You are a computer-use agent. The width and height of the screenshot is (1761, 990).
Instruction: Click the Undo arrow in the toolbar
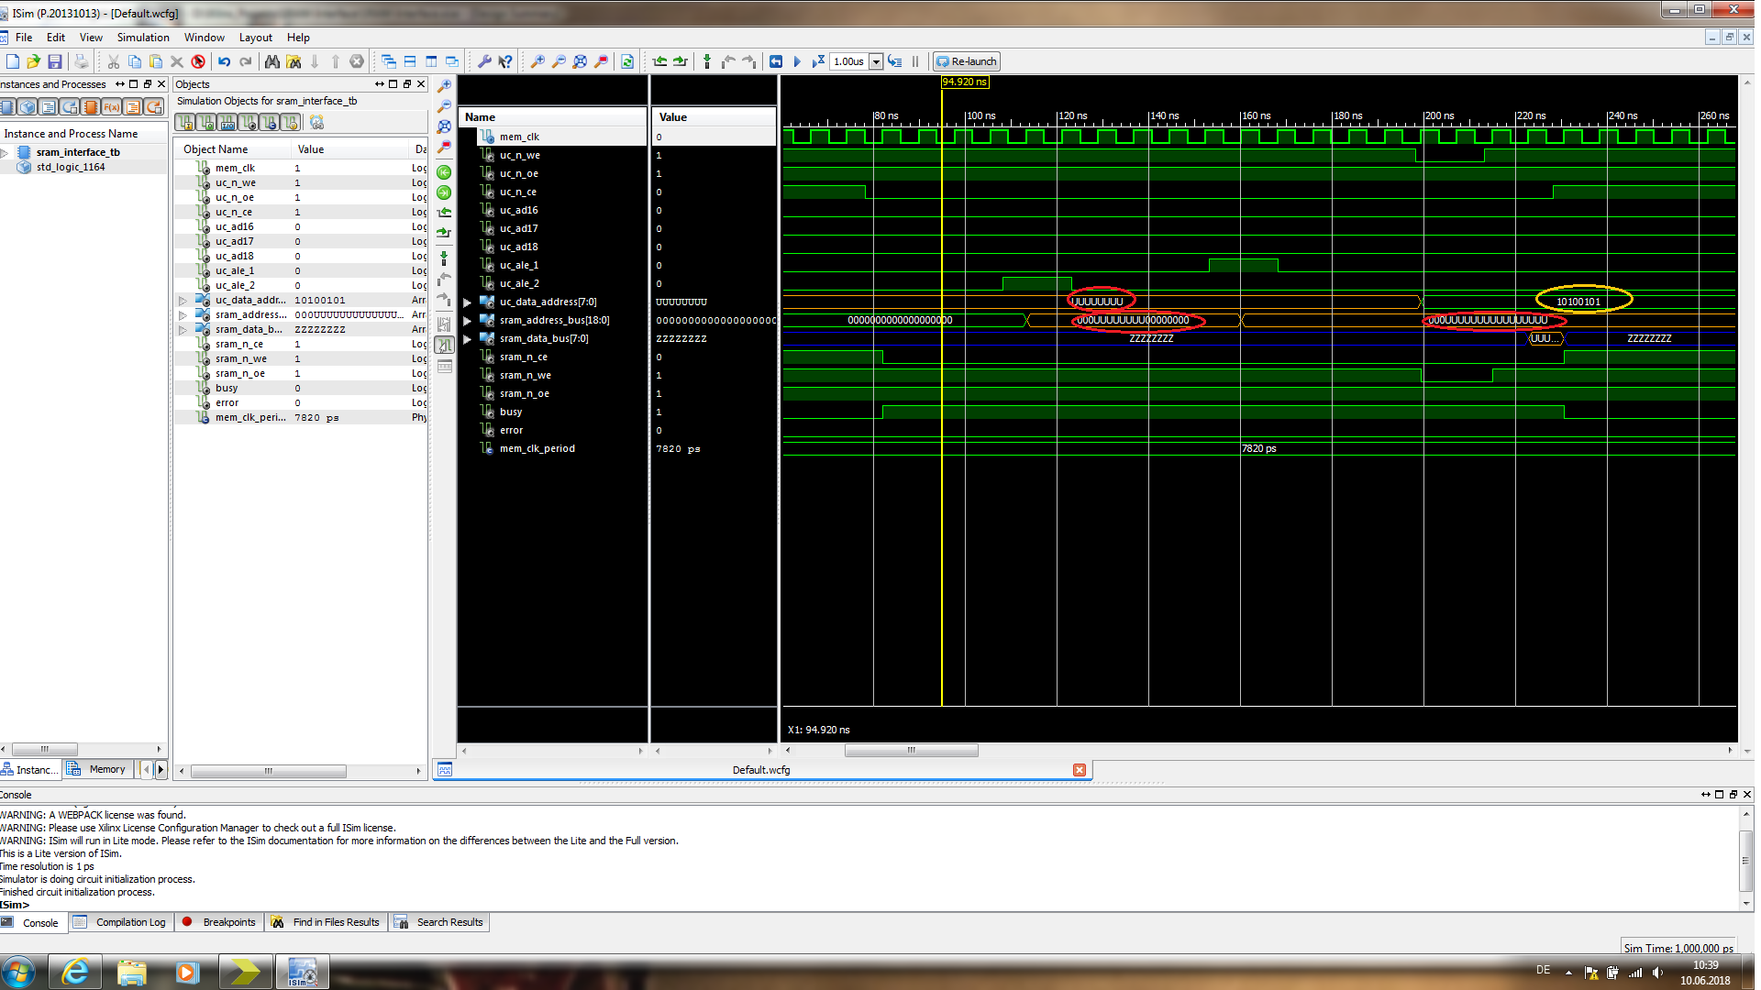click(224, 61)
